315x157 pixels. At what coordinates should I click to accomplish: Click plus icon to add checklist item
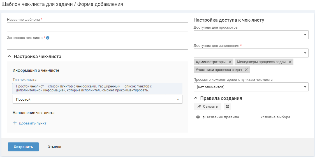click(x=15, y=123)
